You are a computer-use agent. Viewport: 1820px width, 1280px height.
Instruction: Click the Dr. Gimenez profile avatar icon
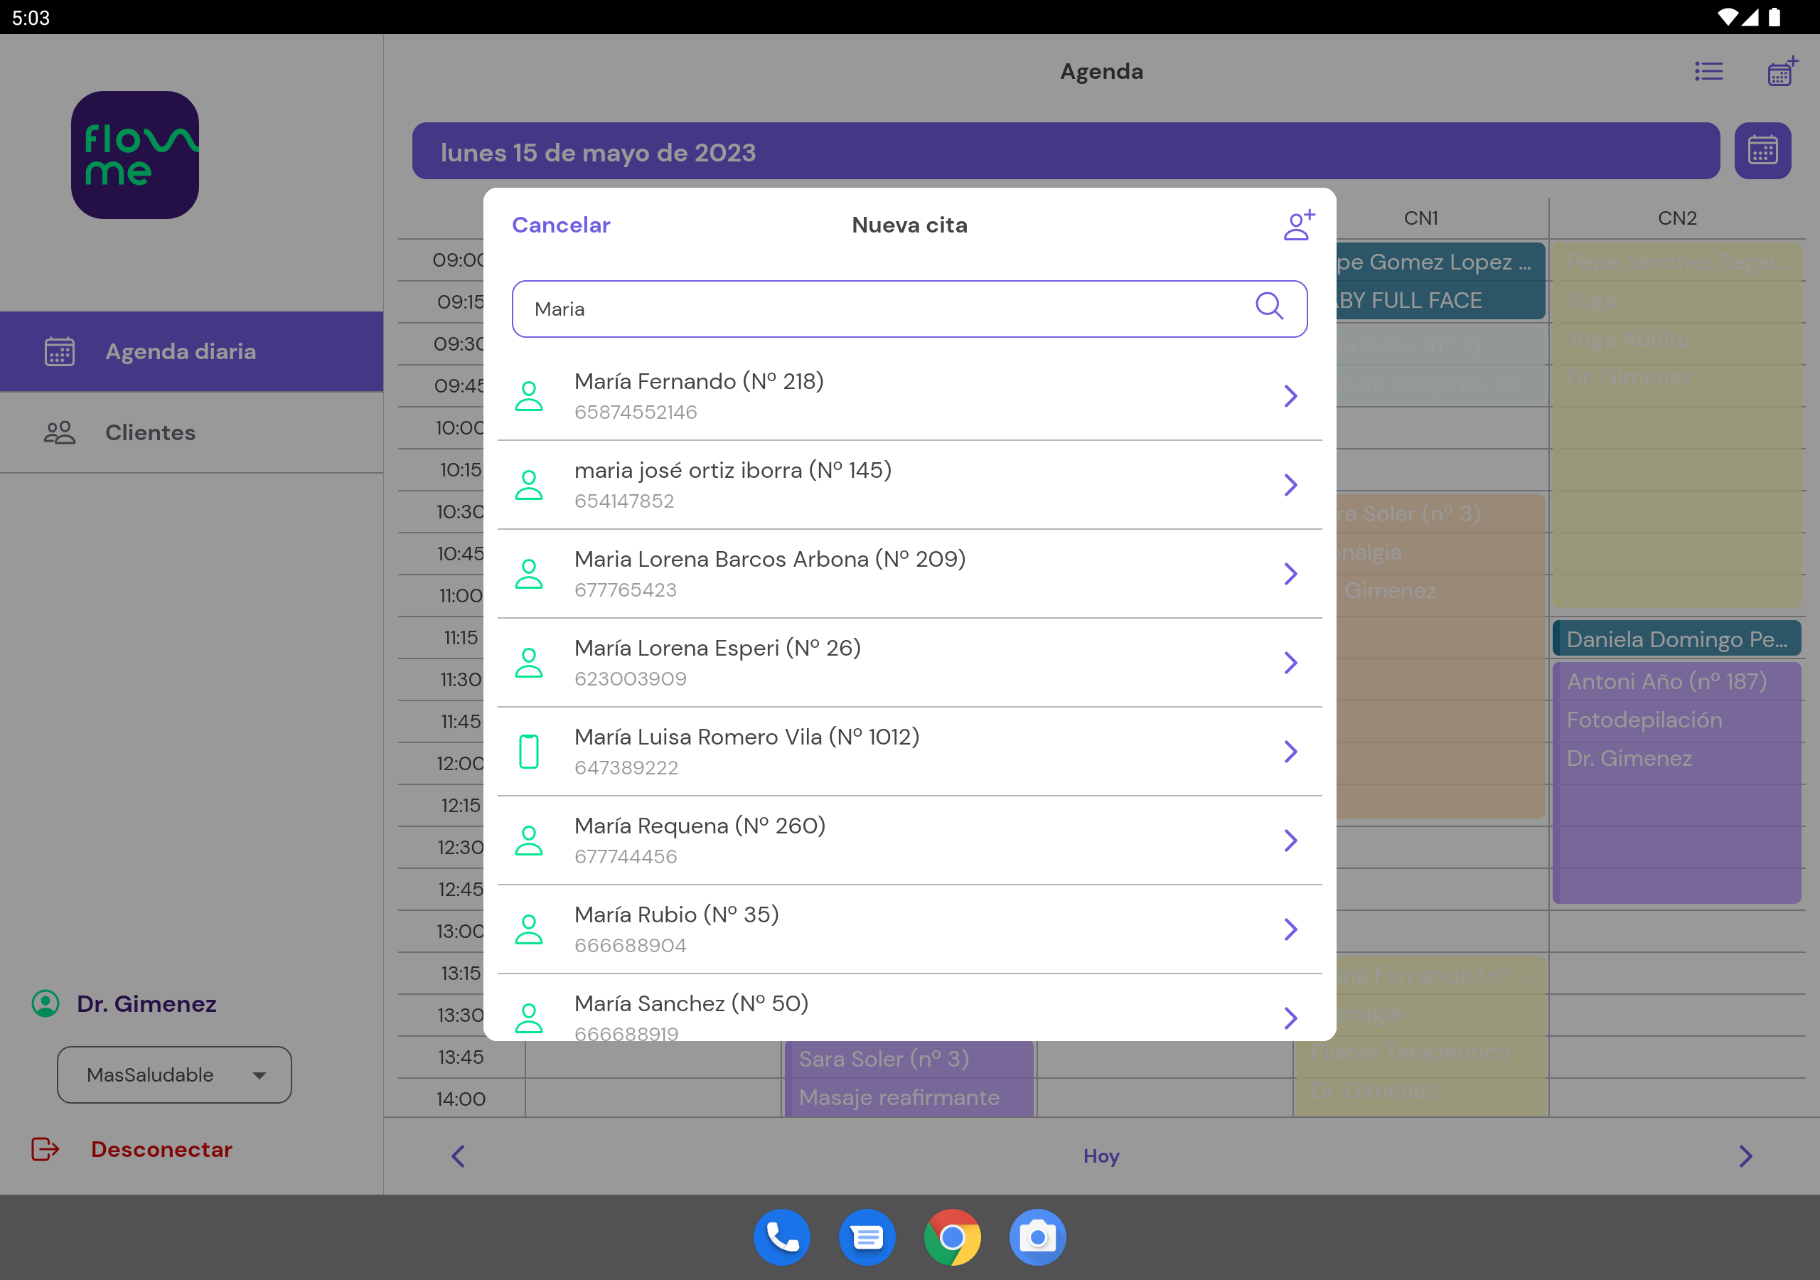(45, 1003)
